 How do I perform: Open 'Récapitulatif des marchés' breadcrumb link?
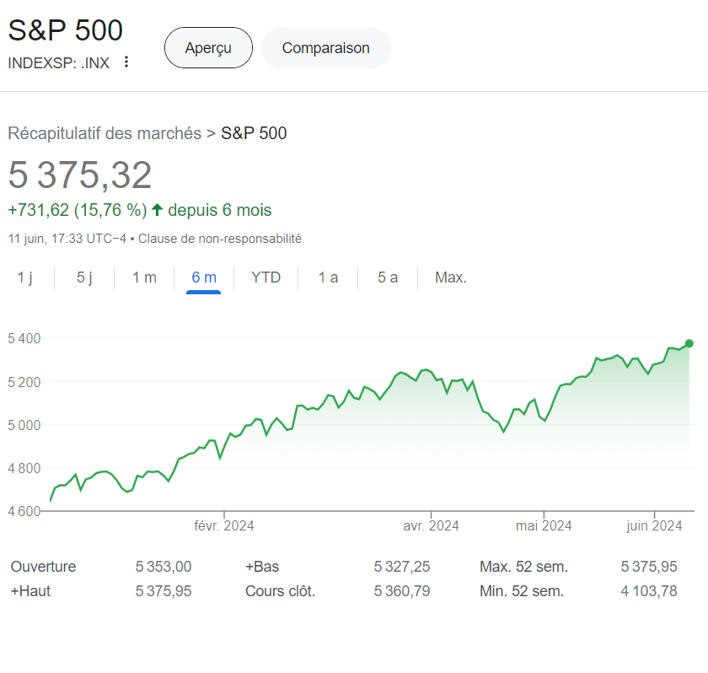click(x=105, y=133)
